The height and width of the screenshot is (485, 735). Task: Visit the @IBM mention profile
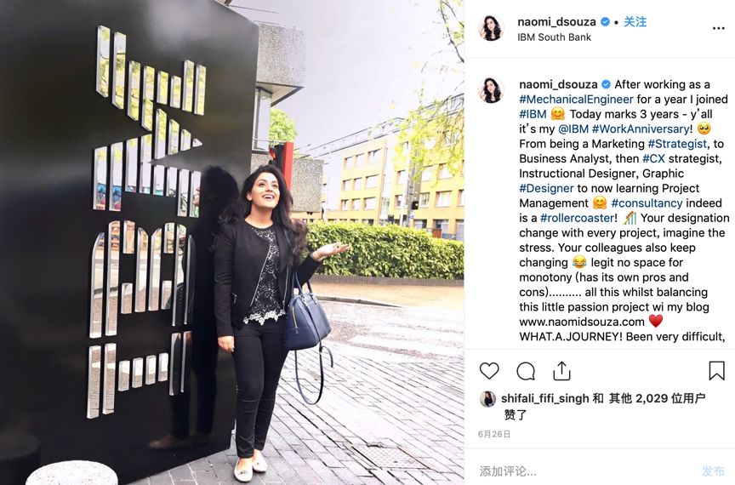(x=573, y=129)
